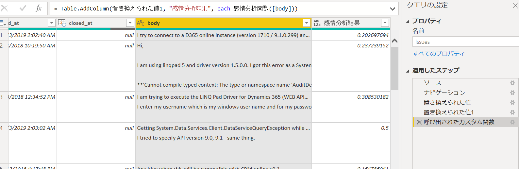
Task: Select the date cell /2018 10:19:50 AM
Action: coord(32,66)
